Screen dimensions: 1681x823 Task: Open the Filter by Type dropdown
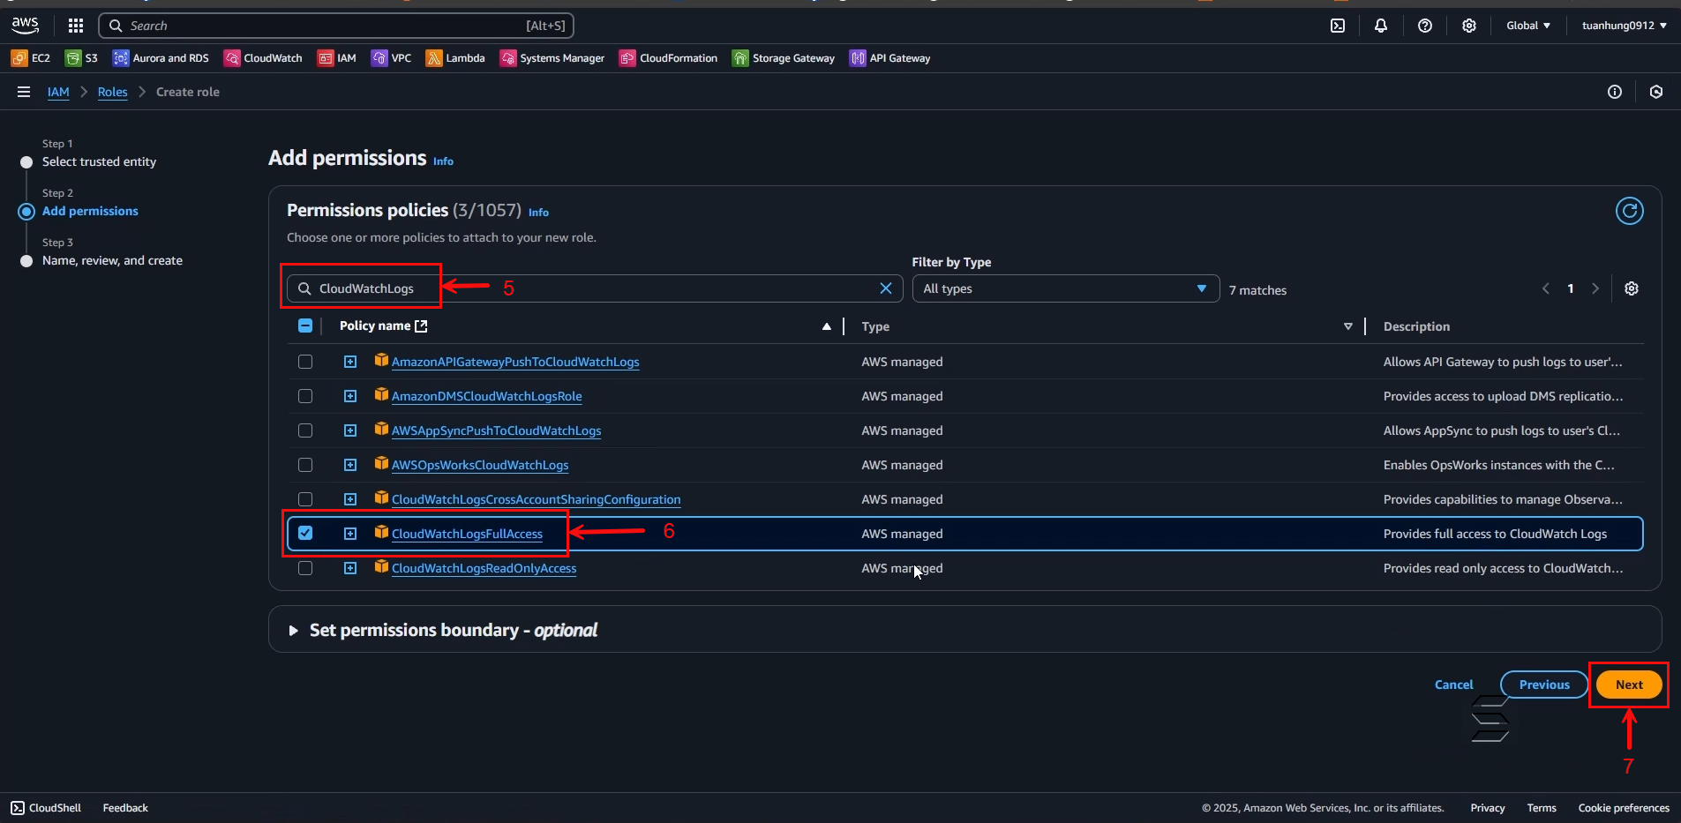(1066, 288)
